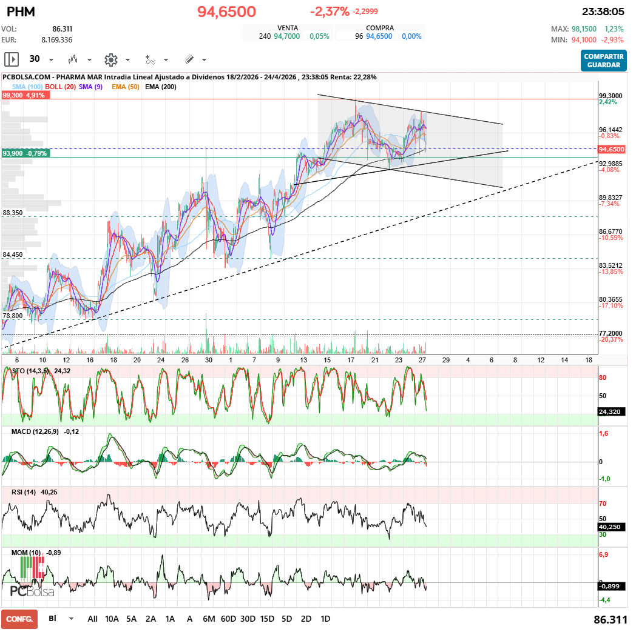Select the 2A time range
The image size is (636, 632).
151,619
